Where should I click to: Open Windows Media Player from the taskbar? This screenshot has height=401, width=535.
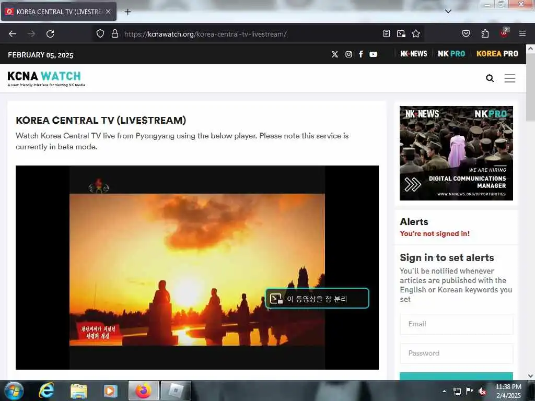pos(110,391)
